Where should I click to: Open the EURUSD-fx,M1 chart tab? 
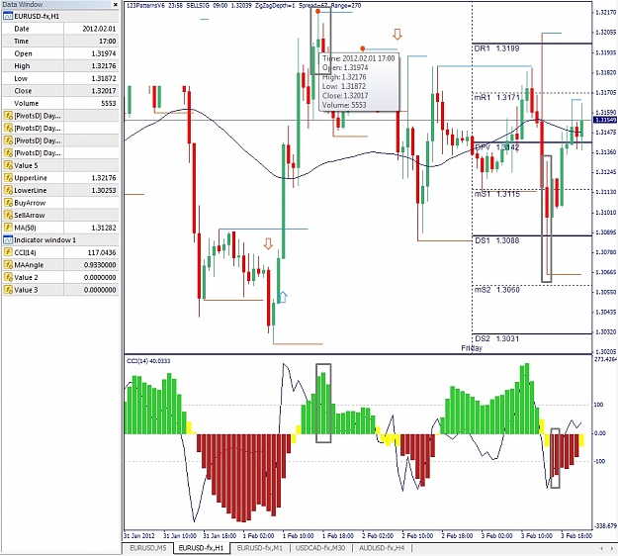tap(260, 548)
